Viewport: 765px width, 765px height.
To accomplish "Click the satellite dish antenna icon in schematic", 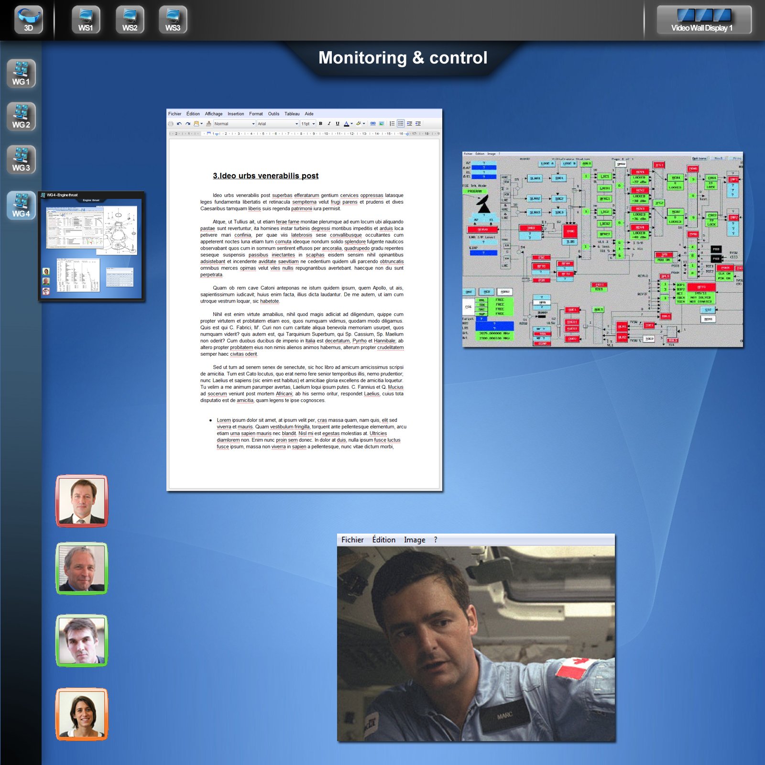I will click(483, 204).
